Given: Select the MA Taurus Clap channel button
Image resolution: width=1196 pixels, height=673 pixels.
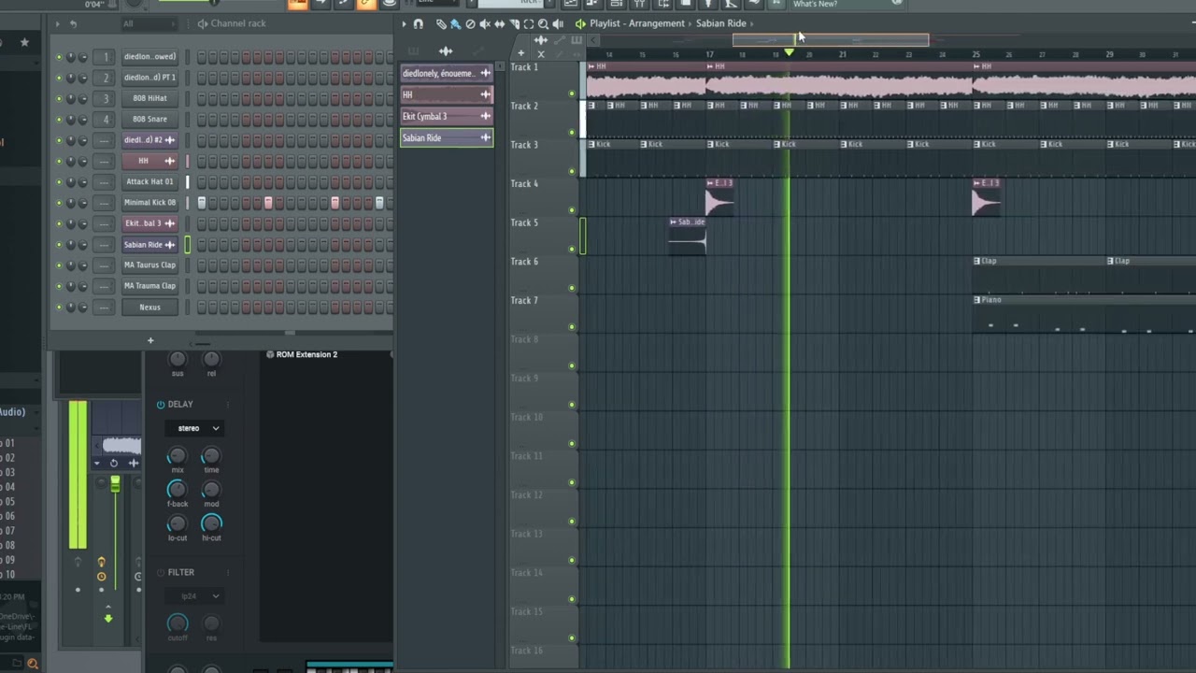Looking at the screenshot, I should 149,265.
